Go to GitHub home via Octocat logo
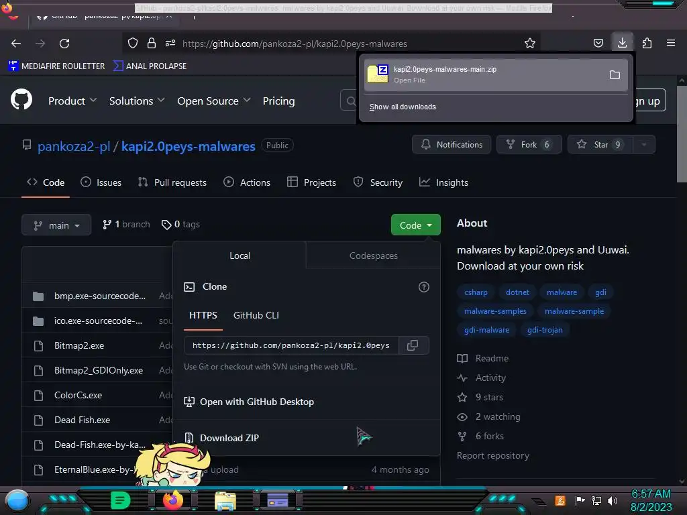Screen dimensions: 687x515 coord(21,99)
